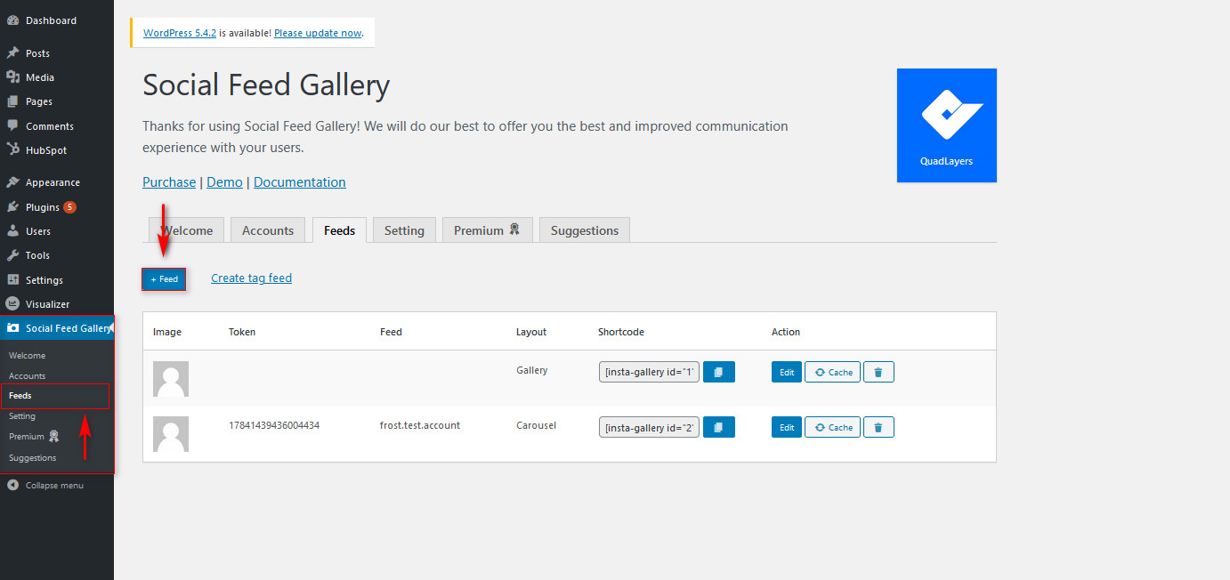Open the Demo link

(x=224, y=182)
